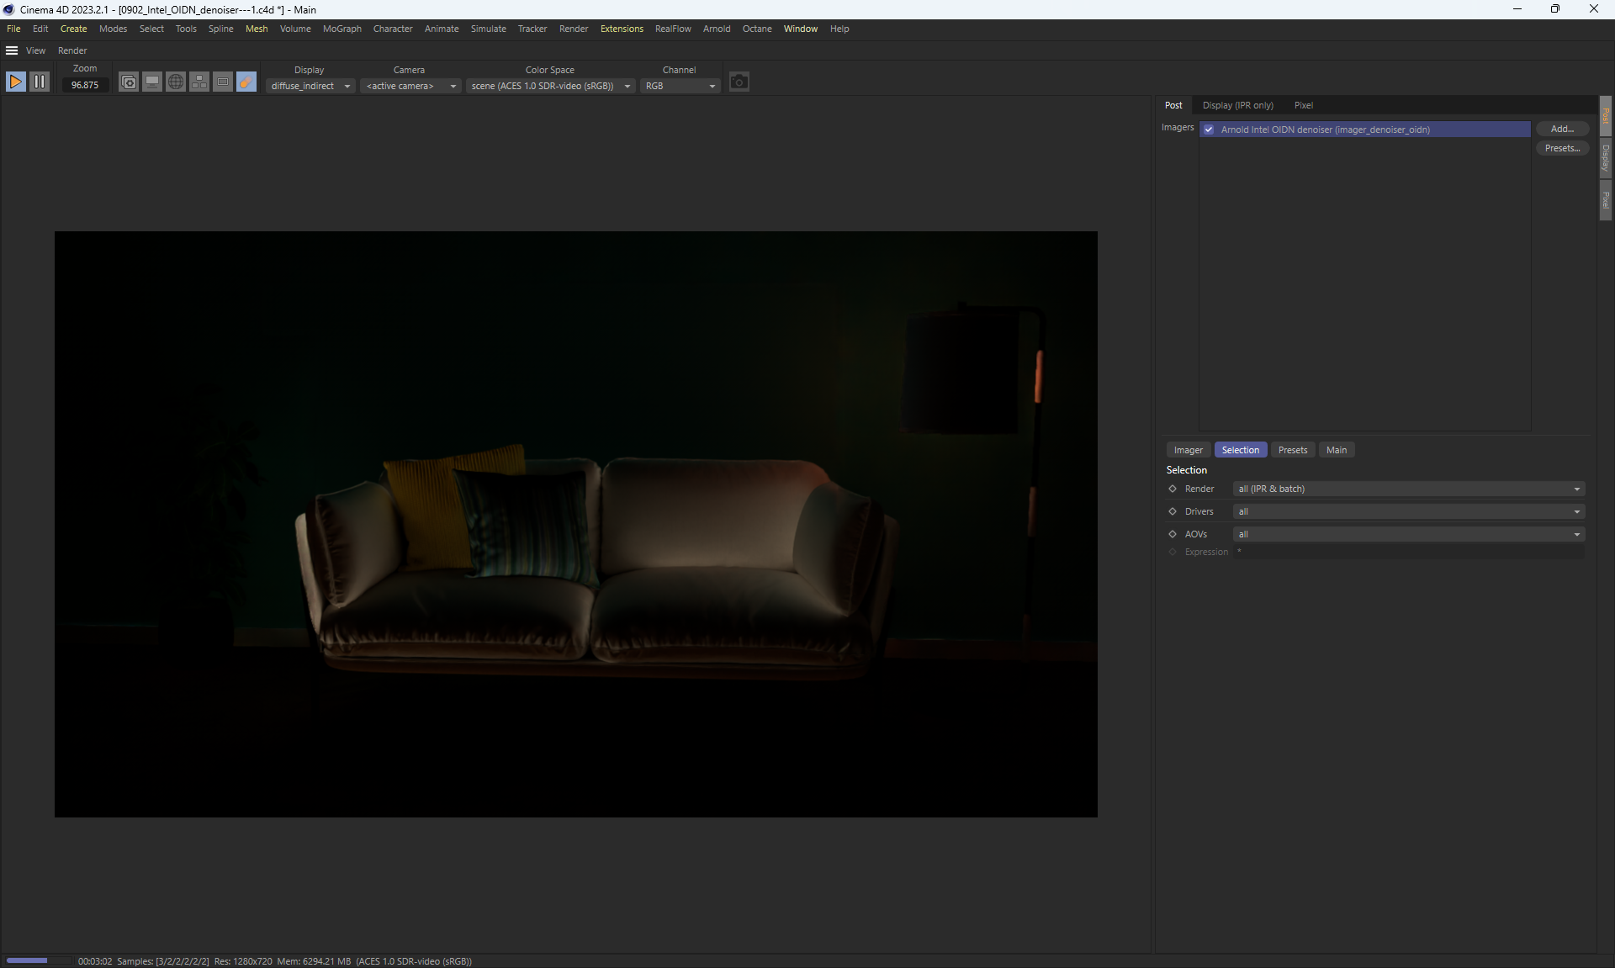Toggle Render parameter keyframe diamond

tap(1173, 489)
